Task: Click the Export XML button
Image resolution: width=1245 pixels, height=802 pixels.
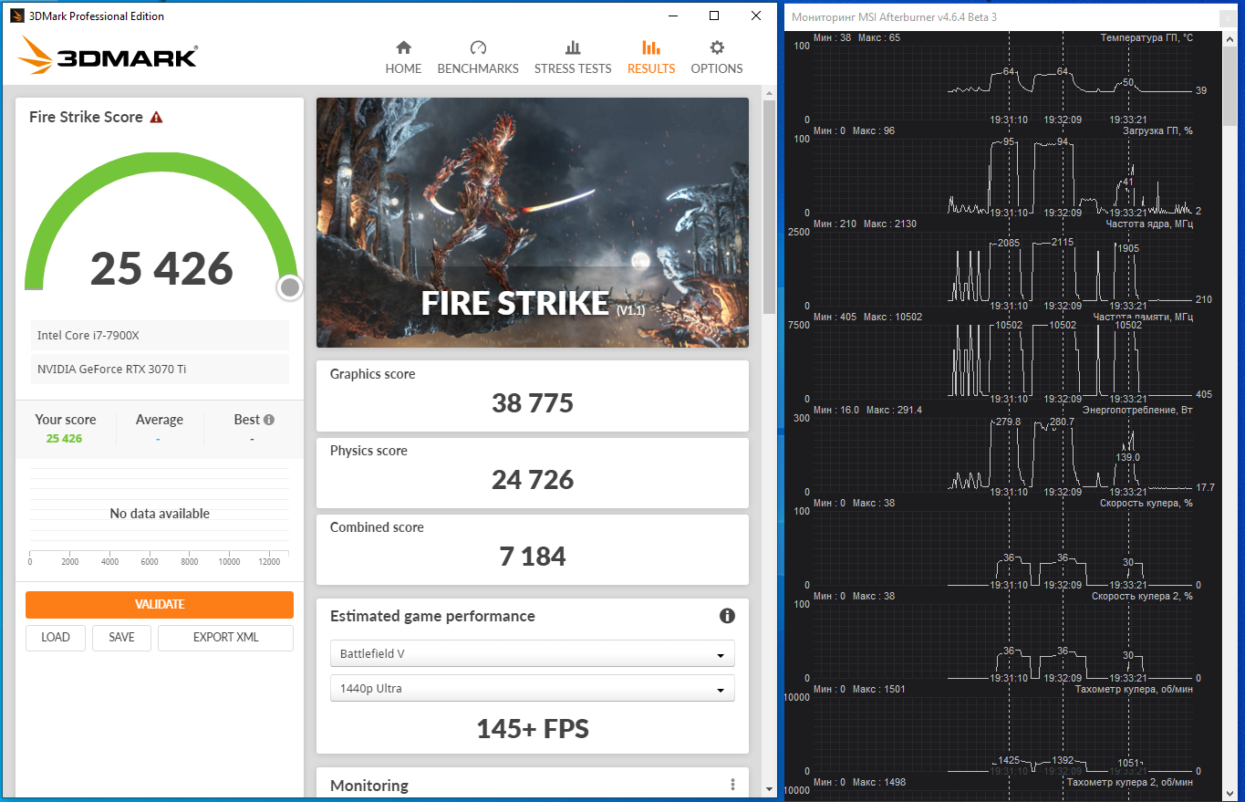Action: pyautogui.click(x=225, y=638)
